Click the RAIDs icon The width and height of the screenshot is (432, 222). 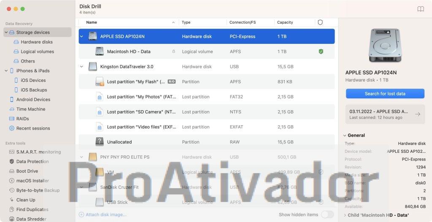coord(11,119)
